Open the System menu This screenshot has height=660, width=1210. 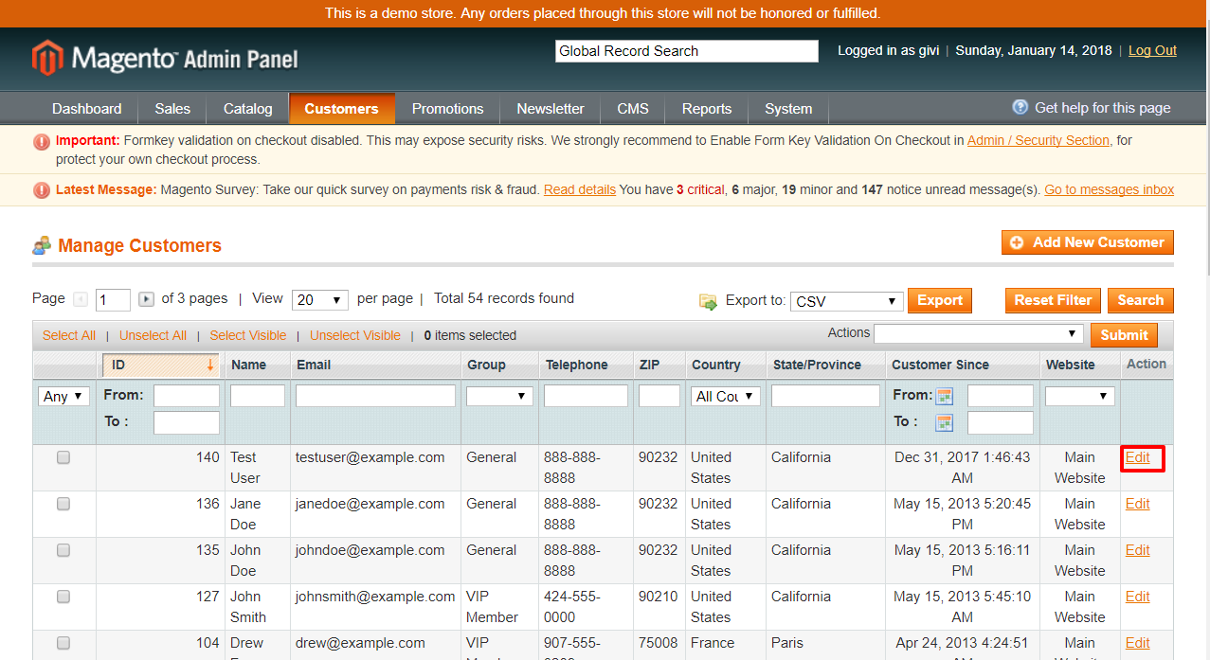[x=788, y=108]
